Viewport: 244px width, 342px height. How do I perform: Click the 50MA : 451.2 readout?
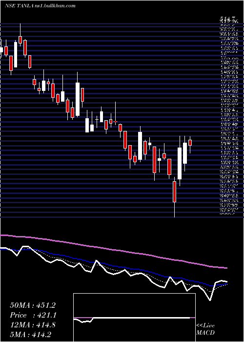(32, 305)
